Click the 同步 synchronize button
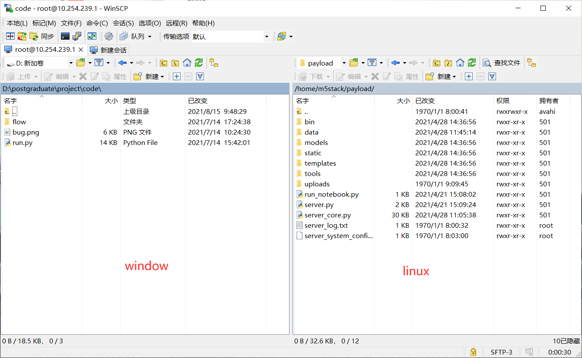Screen dimensions: 582x358 pos(42,37)
